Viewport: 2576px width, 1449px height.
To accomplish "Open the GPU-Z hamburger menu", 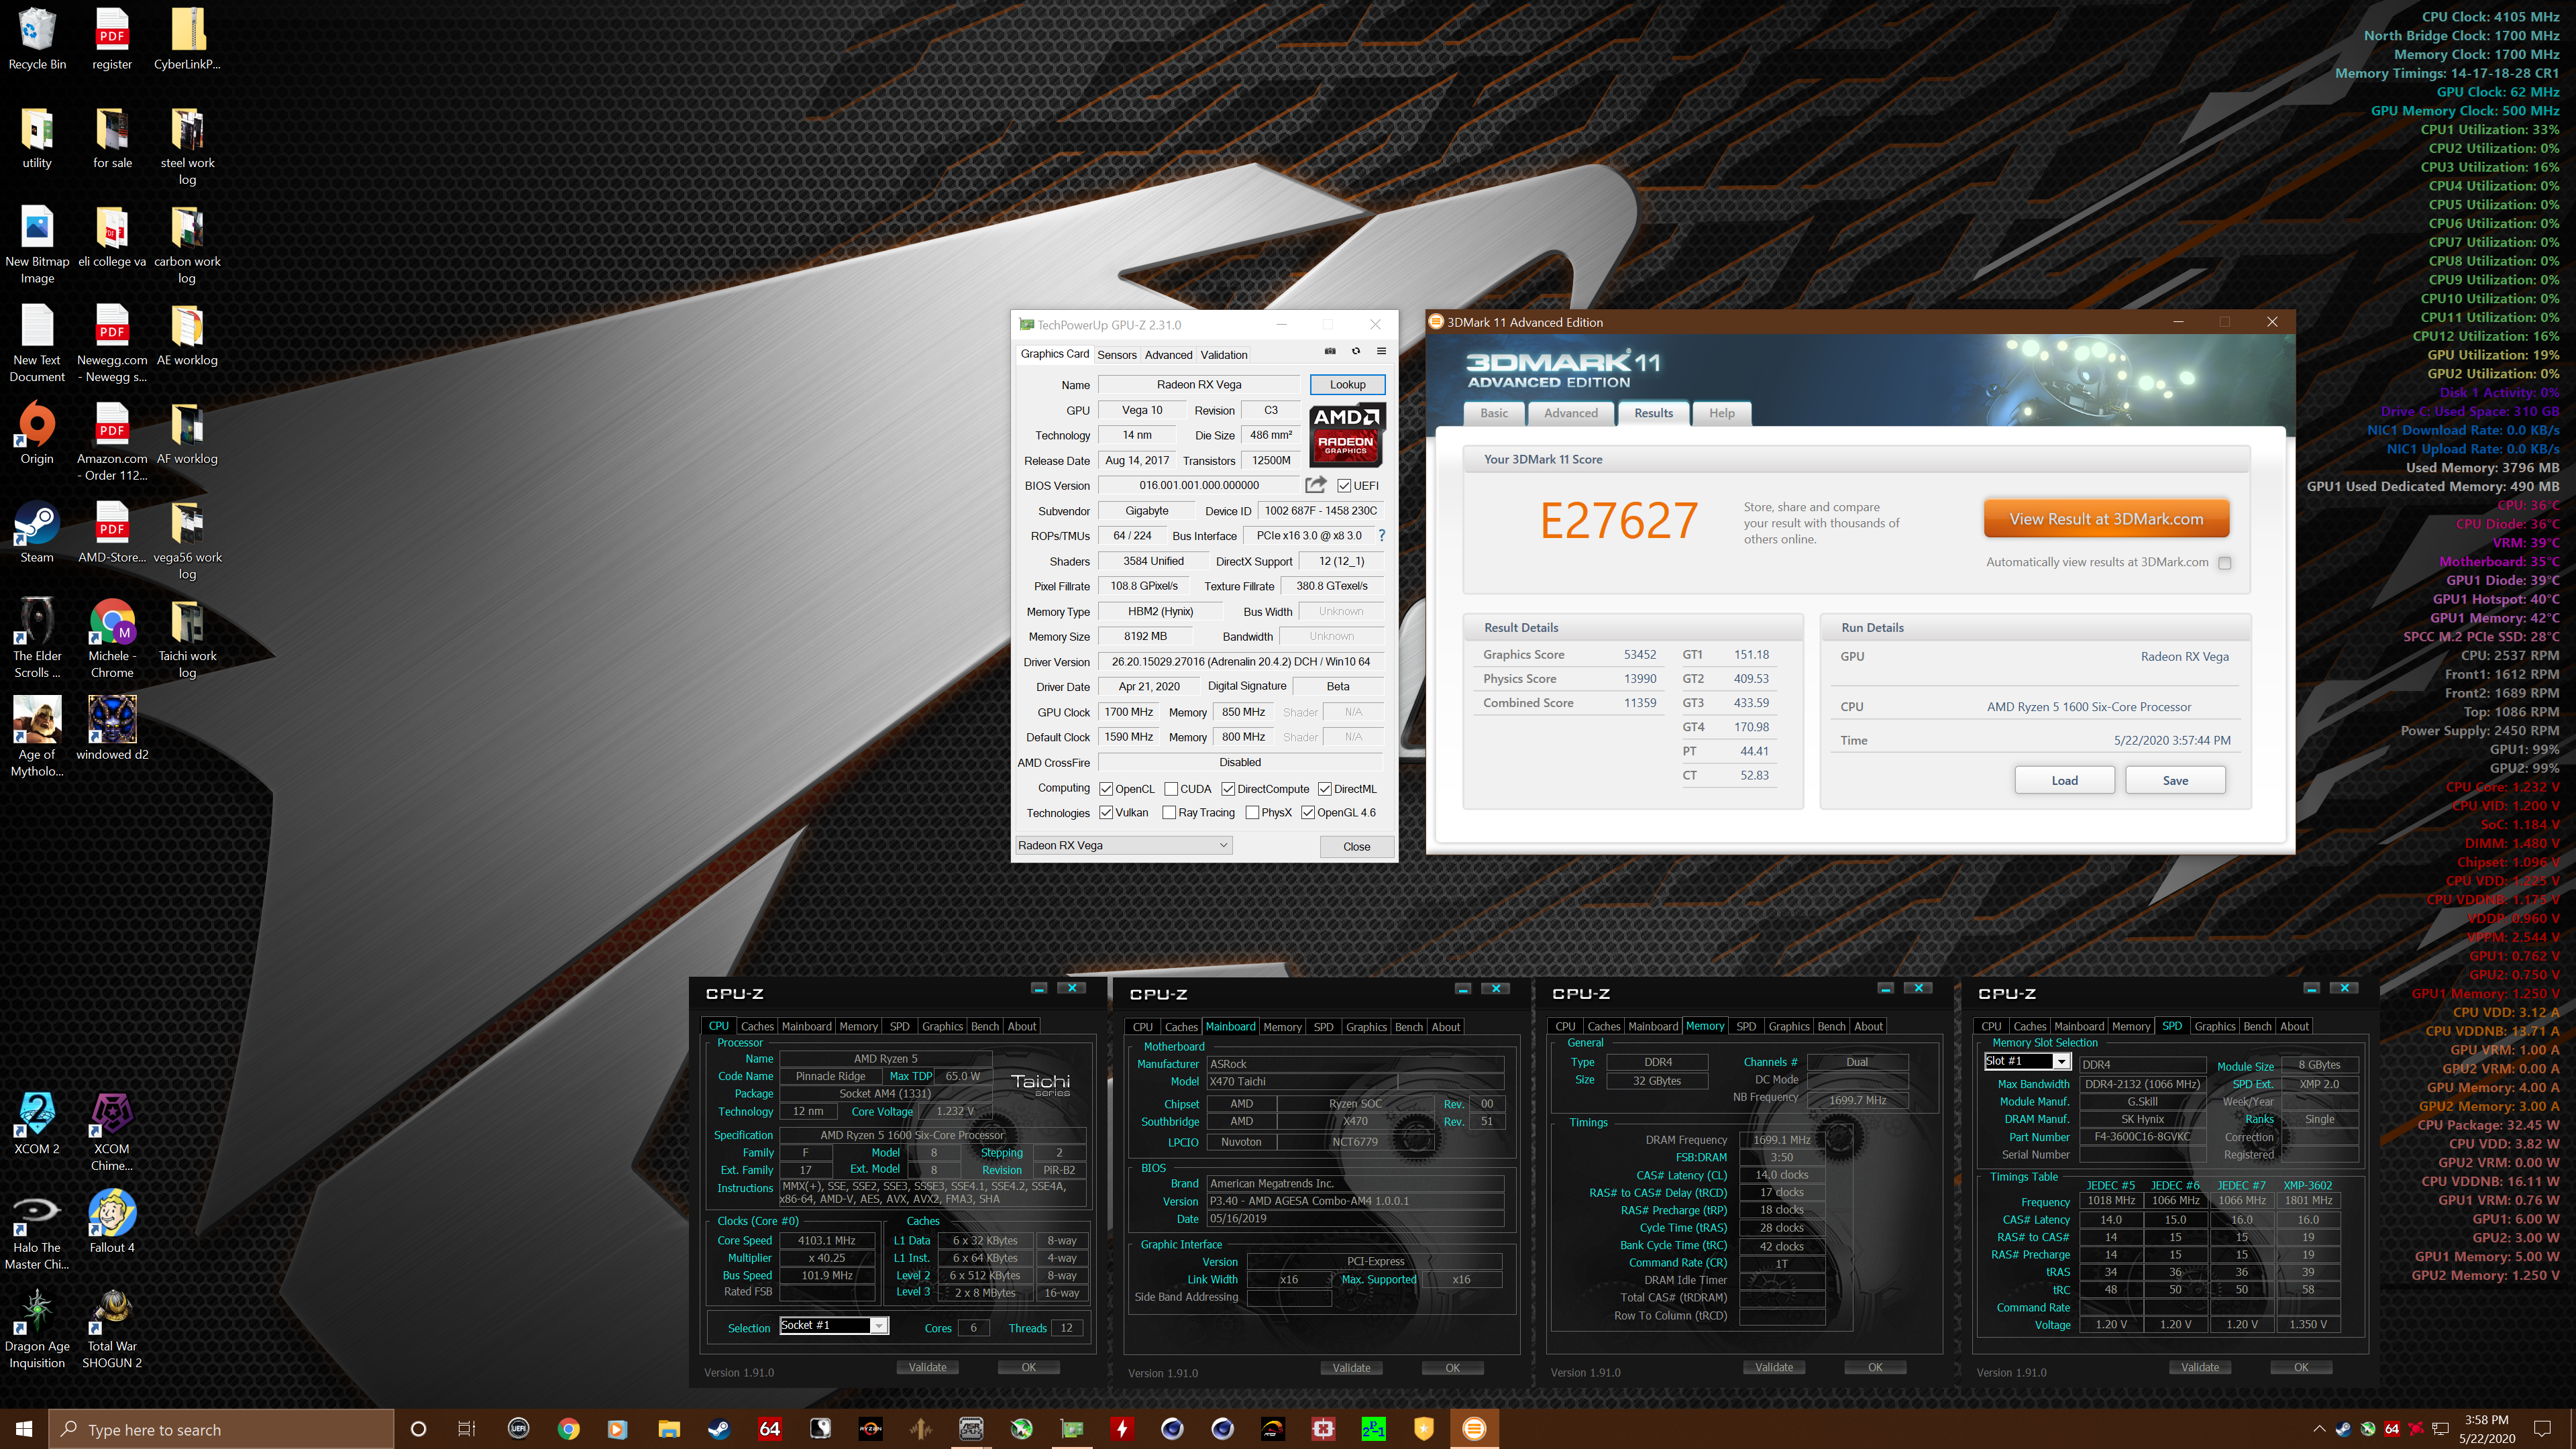I will 1381,351.
